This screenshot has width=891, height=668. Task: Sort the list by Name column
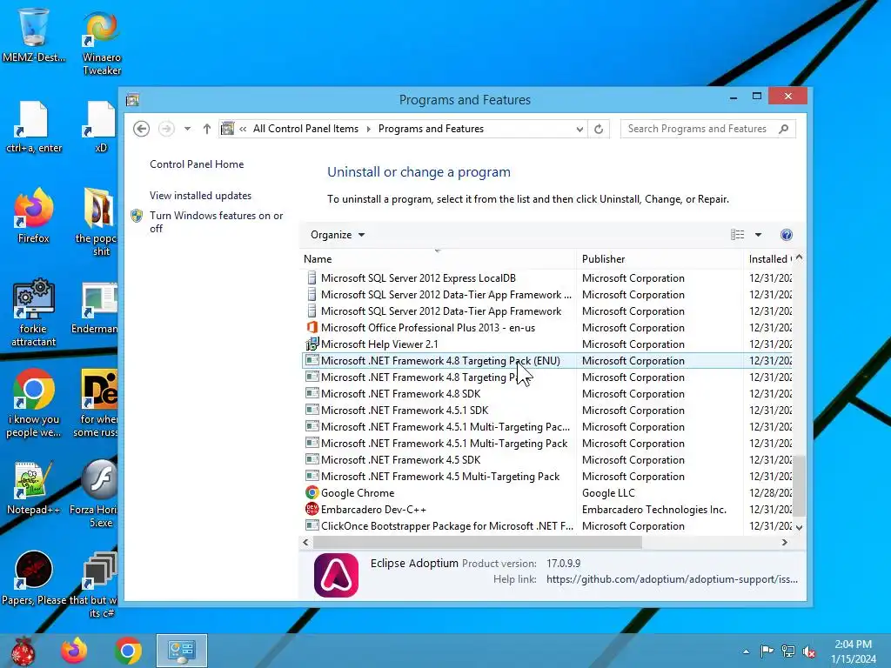click(438, 259)
